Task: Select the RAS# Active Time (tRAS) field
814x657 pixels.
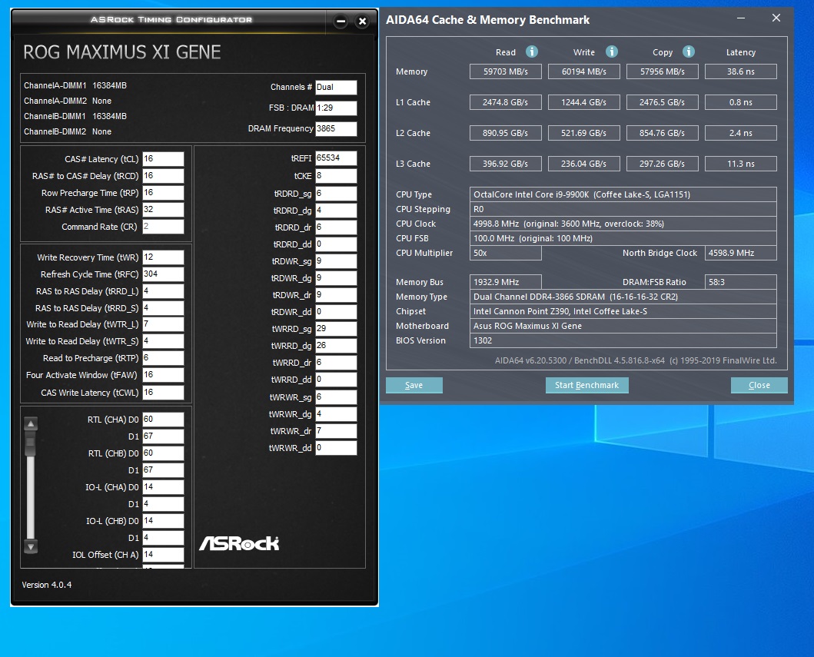Action: (x=163, y=210)
